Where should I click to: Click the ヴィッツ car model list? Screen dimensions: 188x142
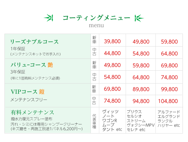coord(112,121)
